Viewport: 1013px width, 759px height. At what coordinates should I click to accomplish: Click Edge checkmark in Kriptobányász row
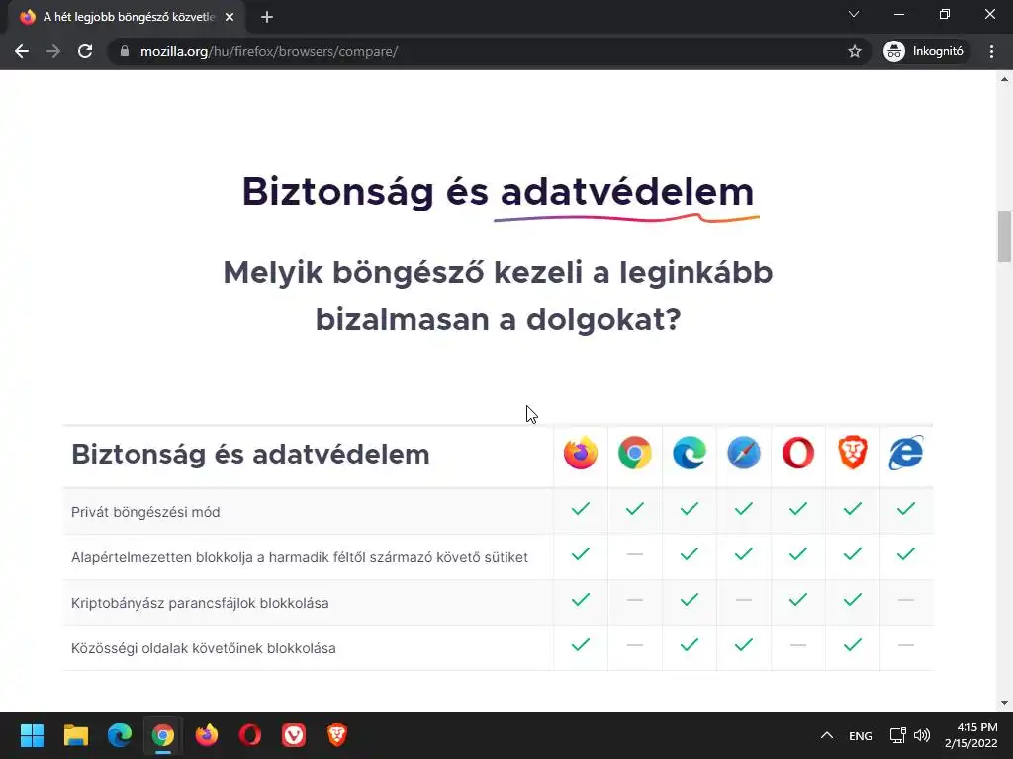click(x=690, y=600)
